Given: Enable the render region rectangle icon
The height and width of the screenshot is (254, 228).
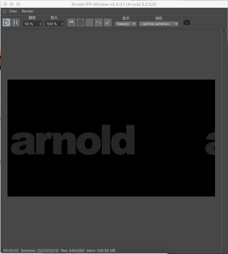Looking at the screenshot, I should click(90, 22).
